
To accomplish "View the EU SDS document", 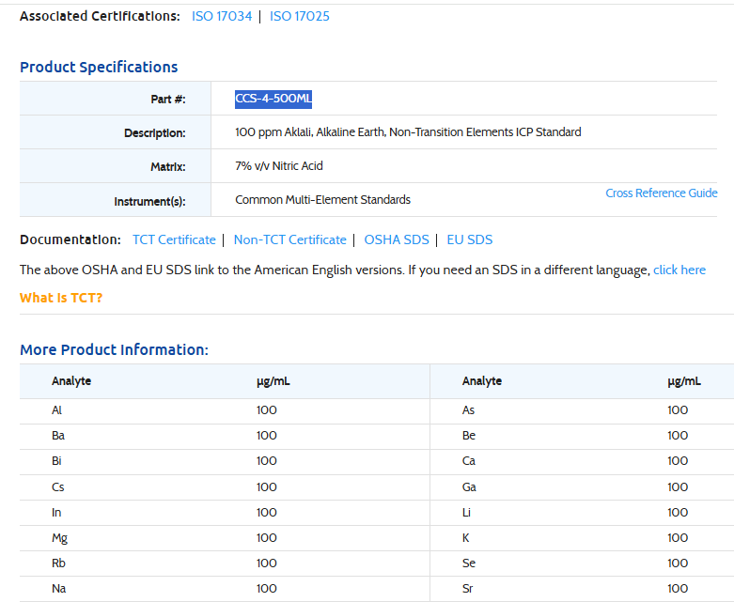I will tap(469, 239).
